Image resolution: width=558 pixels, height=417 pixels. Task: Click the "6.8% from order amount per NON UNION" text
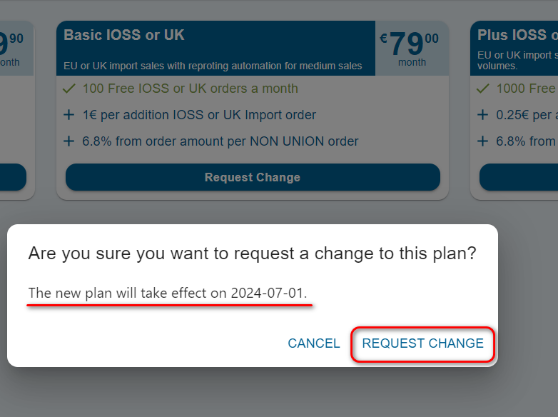(220, 141)
